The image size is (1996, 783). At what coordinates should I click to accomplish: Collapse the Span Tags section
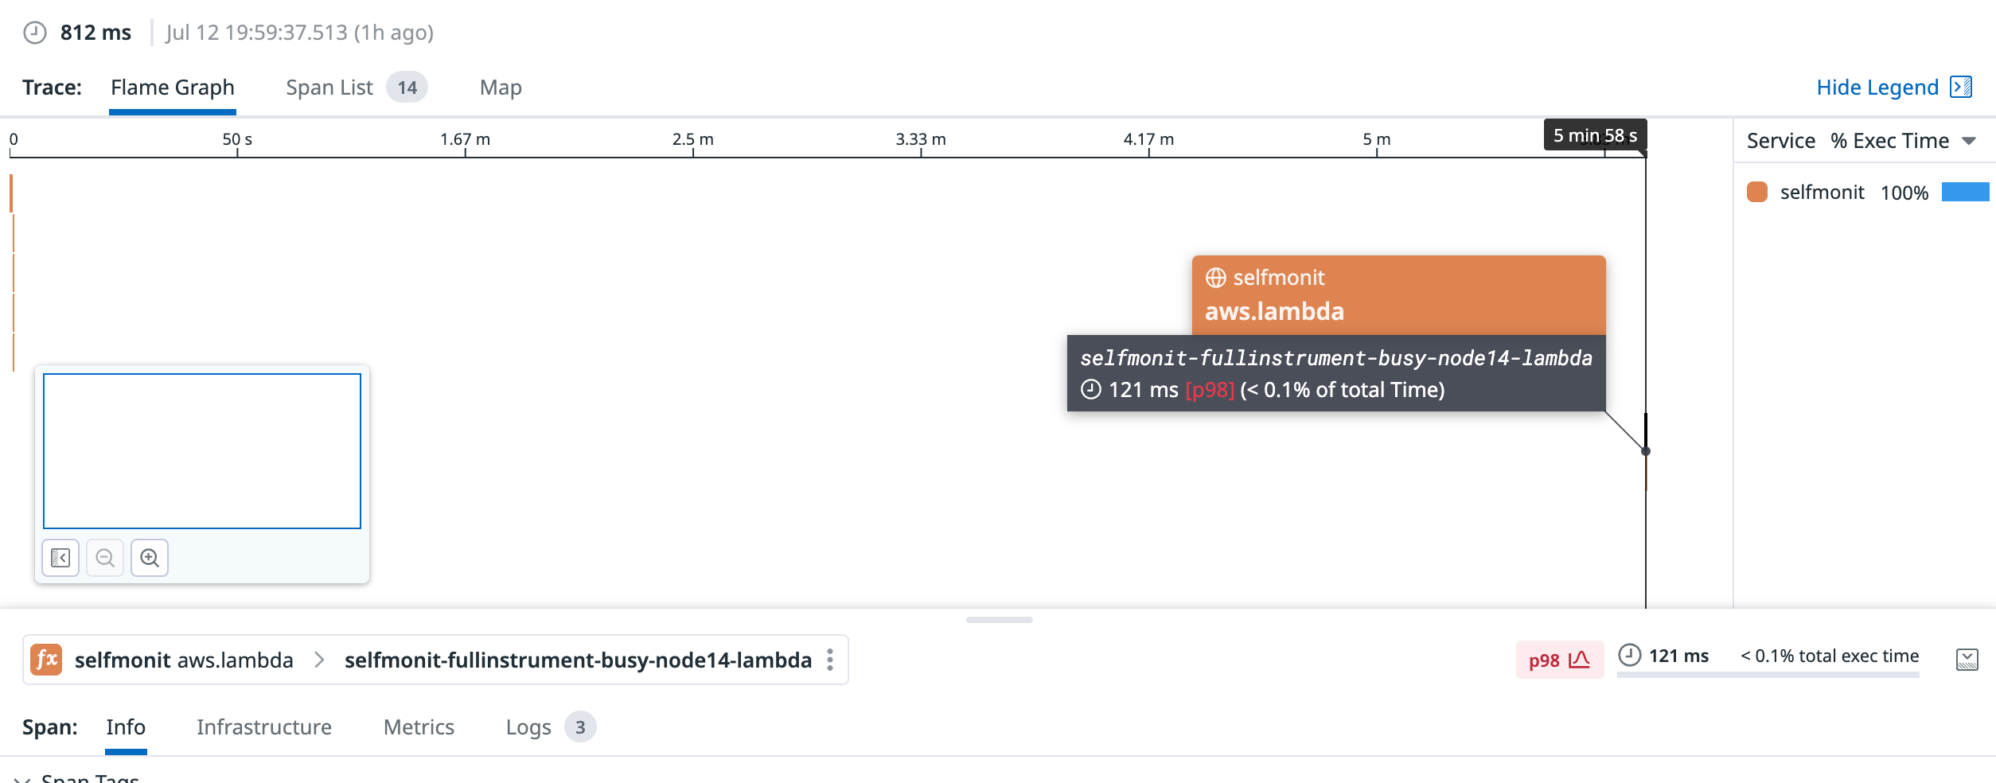point(24,778)
